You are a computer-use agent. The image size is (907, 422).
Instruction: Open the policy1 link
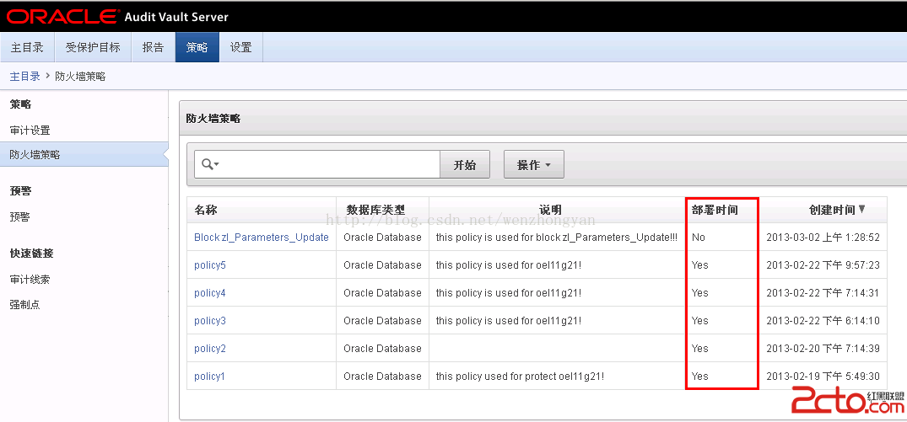click(x=209, y=376)
